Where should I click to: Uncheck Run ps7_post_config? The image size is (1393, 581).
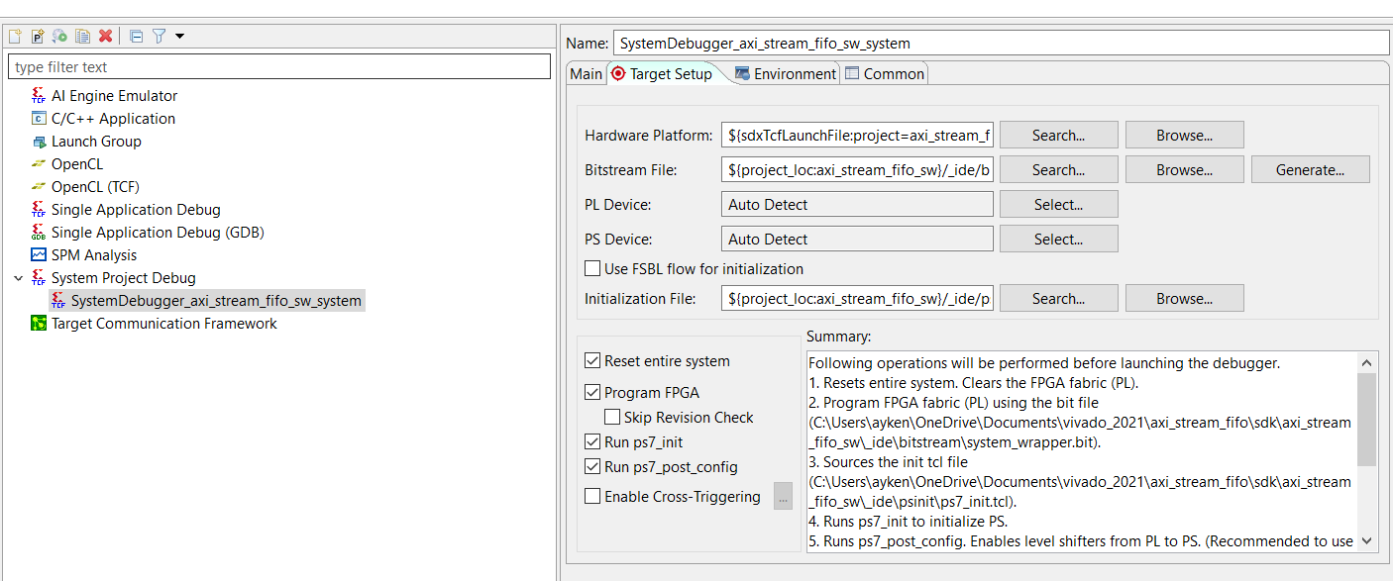click(x=592, y=466)
